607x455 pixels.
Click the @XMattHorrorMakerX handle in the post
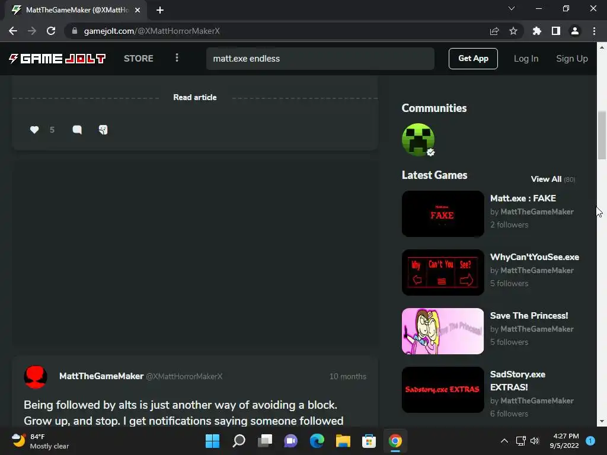pos(184,376)
